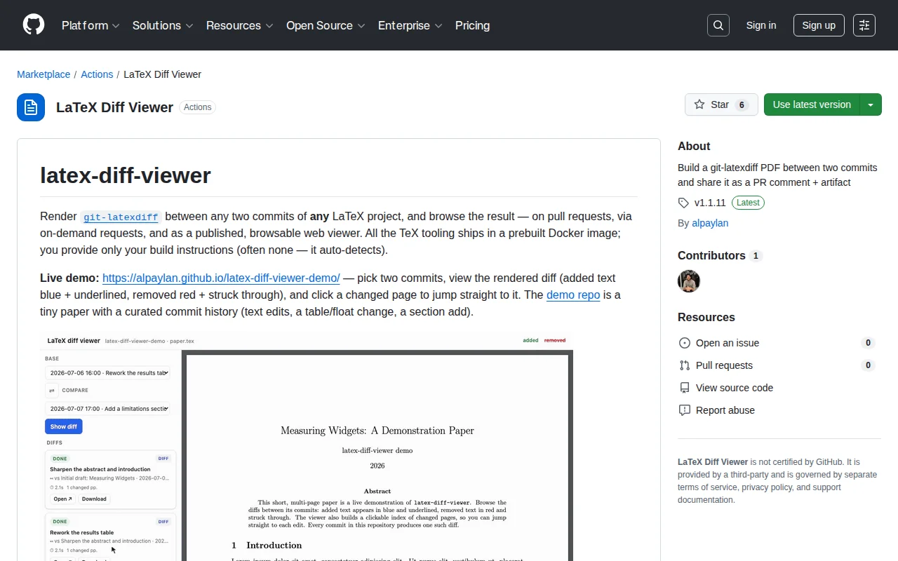The image size is (898, 561).
Task: Click the Open an issue count 0
Action: click(x=869, y=343)
